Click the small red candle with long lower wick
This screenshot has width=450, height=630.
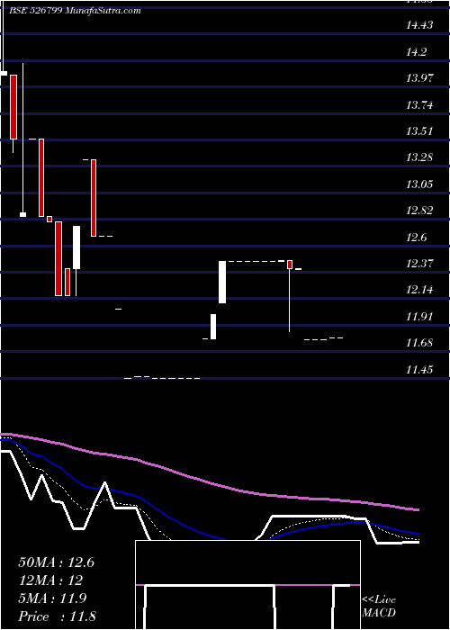pyautogui.click(x=290, y=265)
